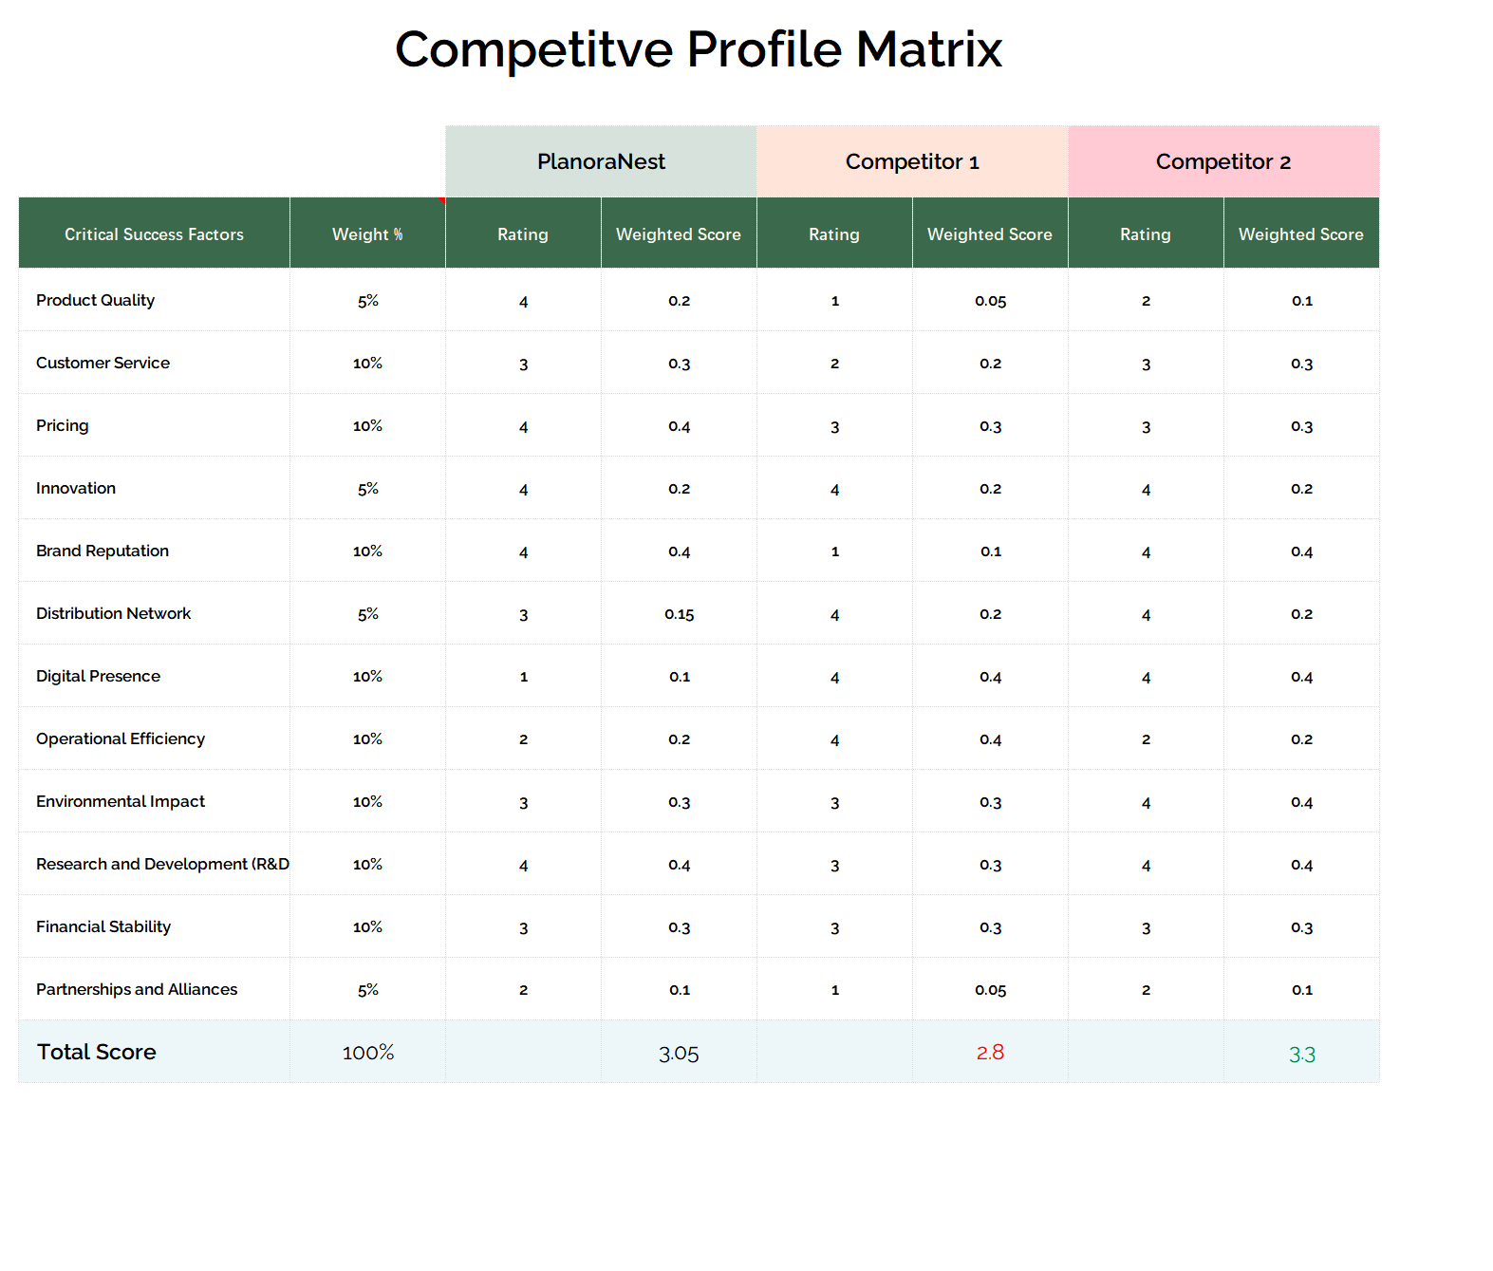The width and height of the screenshot is (1493, 1271).
Task: Click the Weighted Score header under Competitor 1
Action: click(x=990, y=234)
